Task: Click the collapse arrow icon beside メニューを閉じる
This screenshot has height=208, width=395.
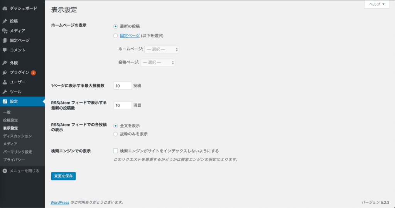Action: [x=5, y=171]
